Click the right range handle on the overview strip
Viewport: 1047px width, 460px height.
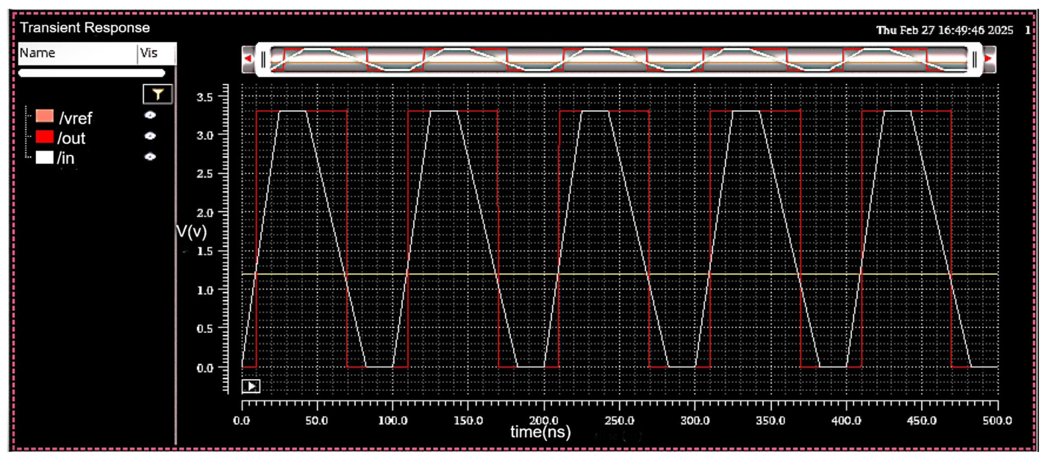pyautogui.click(x=975, y=60)
